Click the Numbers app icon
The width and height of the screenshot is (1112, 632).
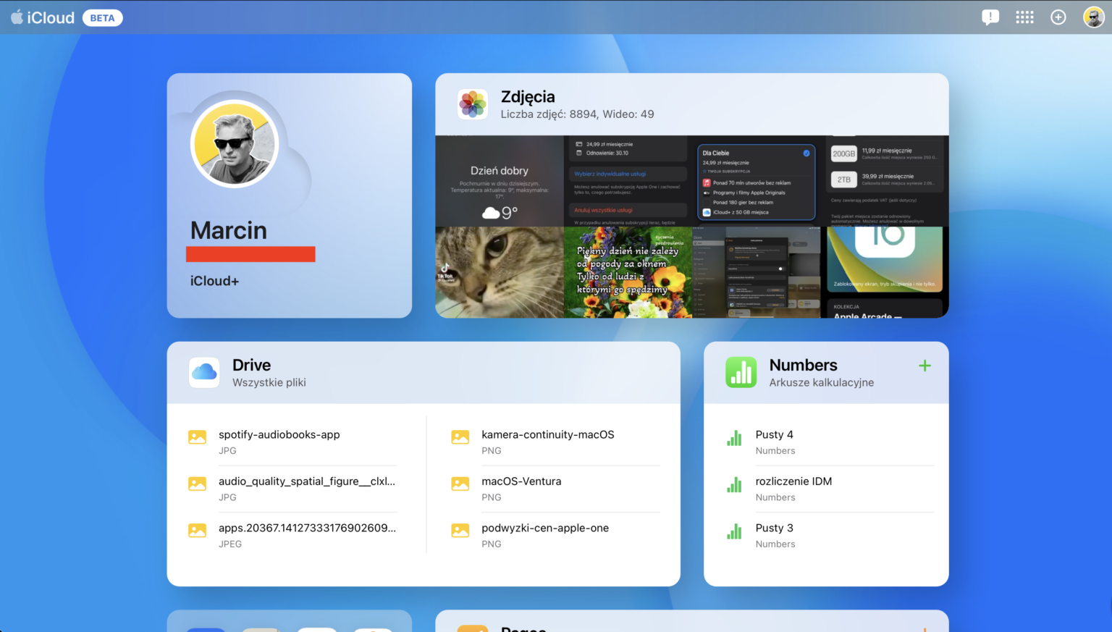point(741,372)
